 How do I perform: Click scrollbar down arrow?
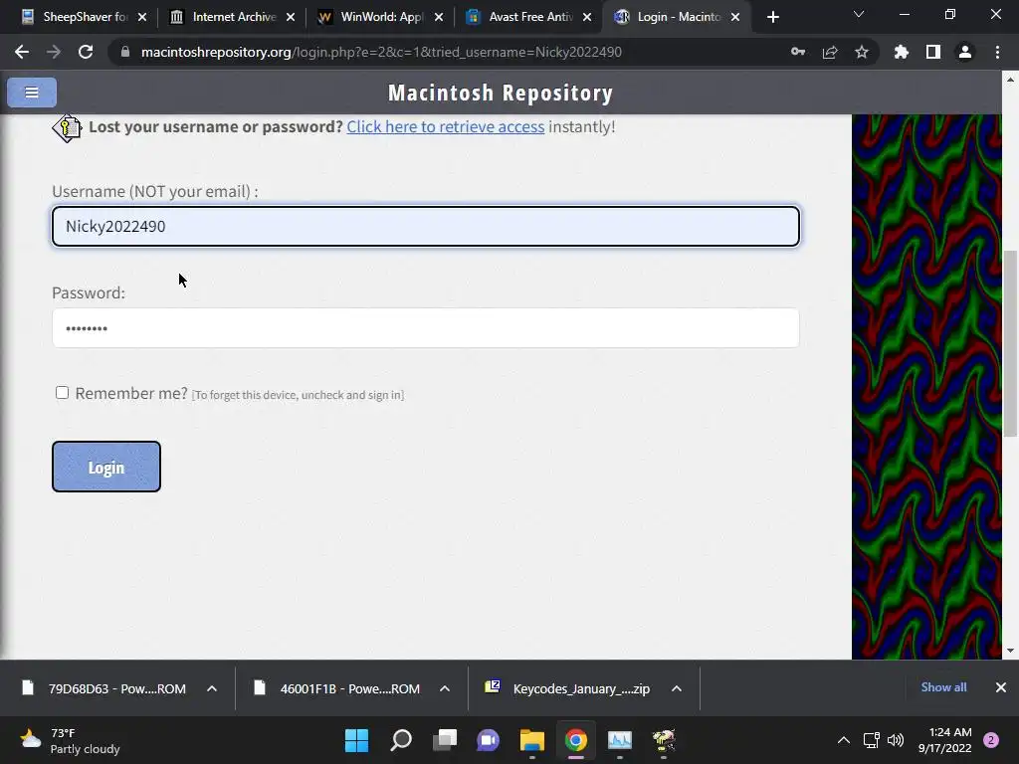coord(1010,651)
